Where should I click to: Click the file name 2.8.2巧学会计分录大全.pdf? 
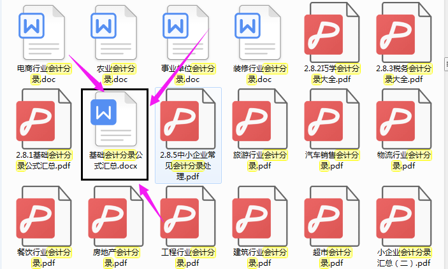(332, 74)
